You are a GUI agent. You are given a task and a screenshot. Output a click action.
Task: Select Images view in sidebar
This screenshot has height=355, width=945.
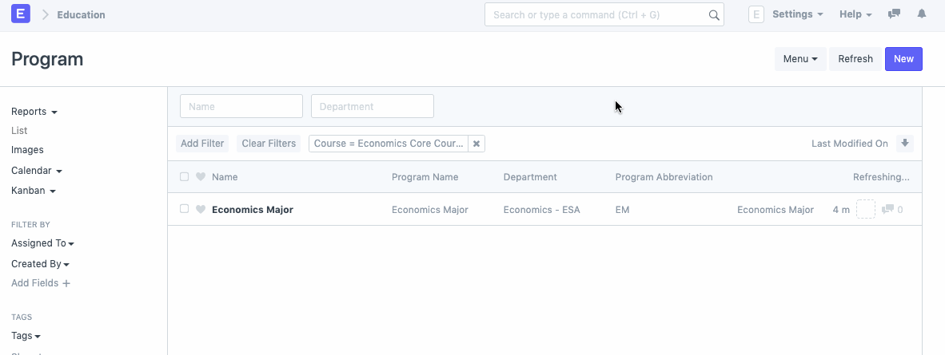tap(27, 150)
